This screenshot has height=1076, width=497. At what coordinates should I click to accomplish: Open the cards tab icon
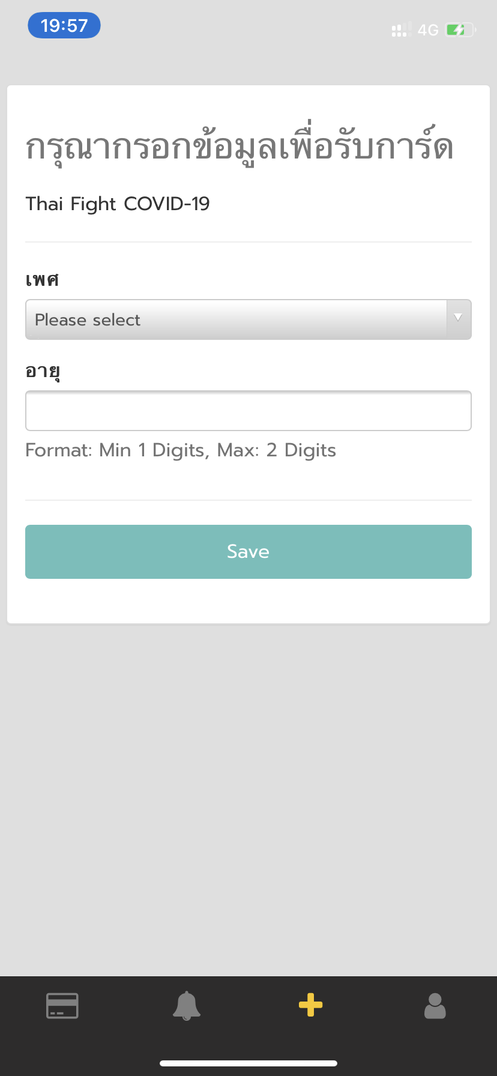click(62, 1005)
